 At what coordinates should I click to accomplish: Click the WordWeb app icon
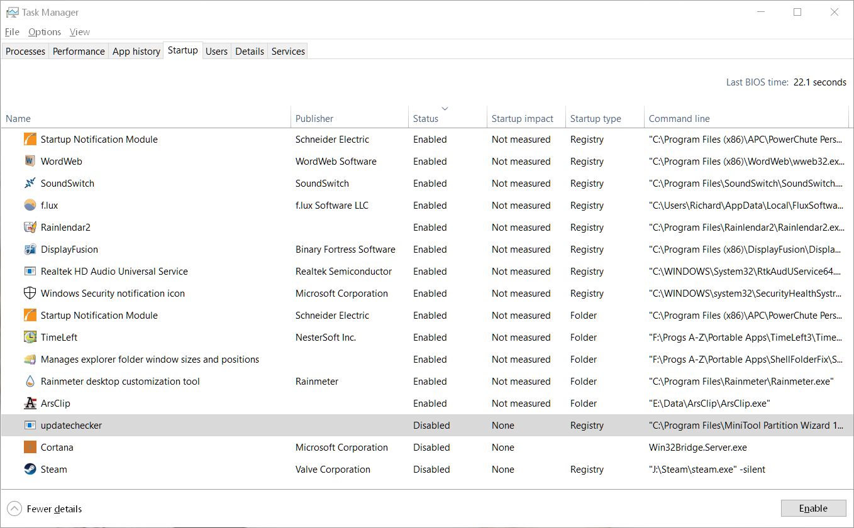[x=30, y=162]
